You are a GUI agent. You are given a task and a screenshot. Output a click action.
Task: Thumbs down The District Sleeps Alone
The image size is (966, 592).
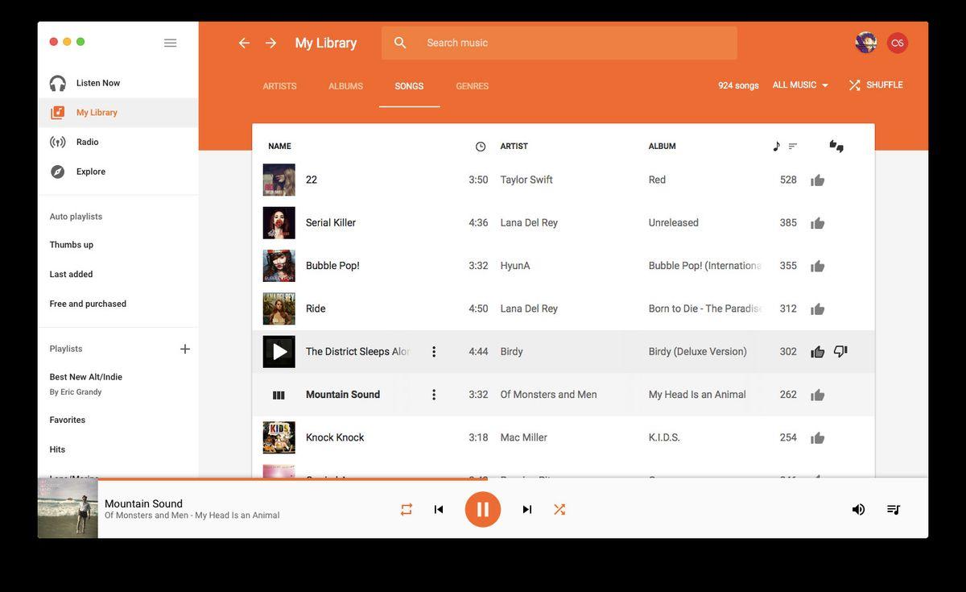point(840,351)
